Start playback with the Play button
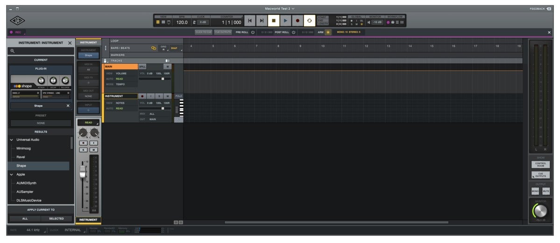The height and width of the screenshot is (243, 560). [285, 21]
